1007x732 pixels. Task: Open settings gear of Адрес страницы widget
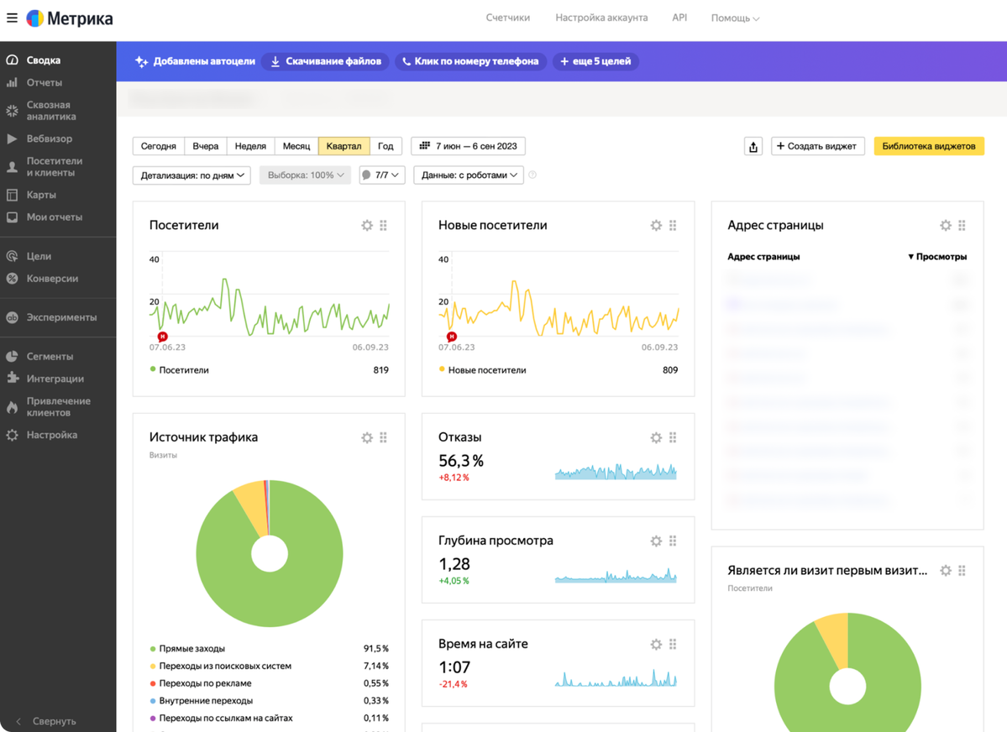point(946,225)
